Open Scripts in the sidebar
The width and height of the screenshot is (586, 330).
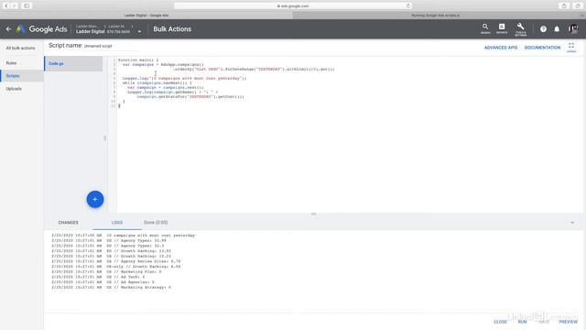pyautogui.click(x=13, y=76)
